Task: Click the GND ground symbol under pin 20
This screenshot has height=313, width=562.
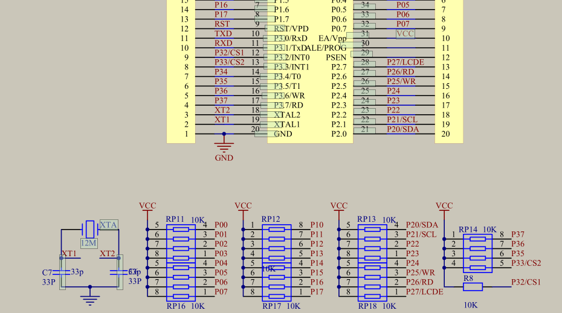Action: [x=224, y=146]
